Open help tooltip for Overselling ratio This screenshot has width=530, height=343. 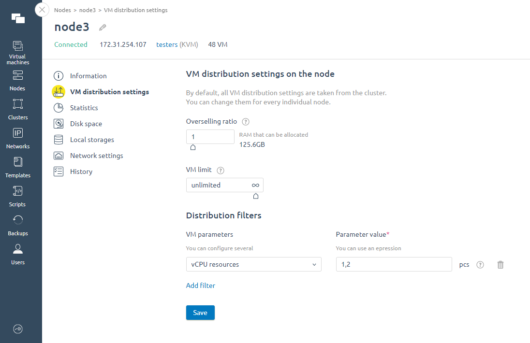pyautogui.click(x=245, y=121)
